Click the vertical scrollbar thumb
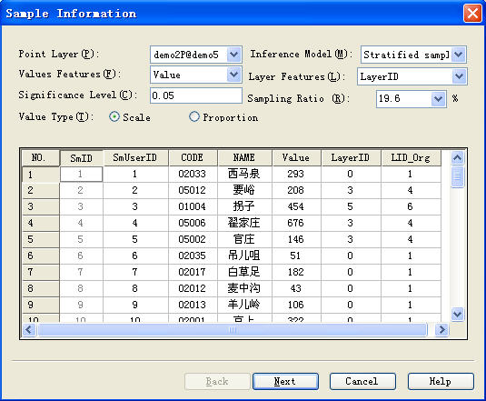This screenshot has width=486, height=401. [458, 176]
